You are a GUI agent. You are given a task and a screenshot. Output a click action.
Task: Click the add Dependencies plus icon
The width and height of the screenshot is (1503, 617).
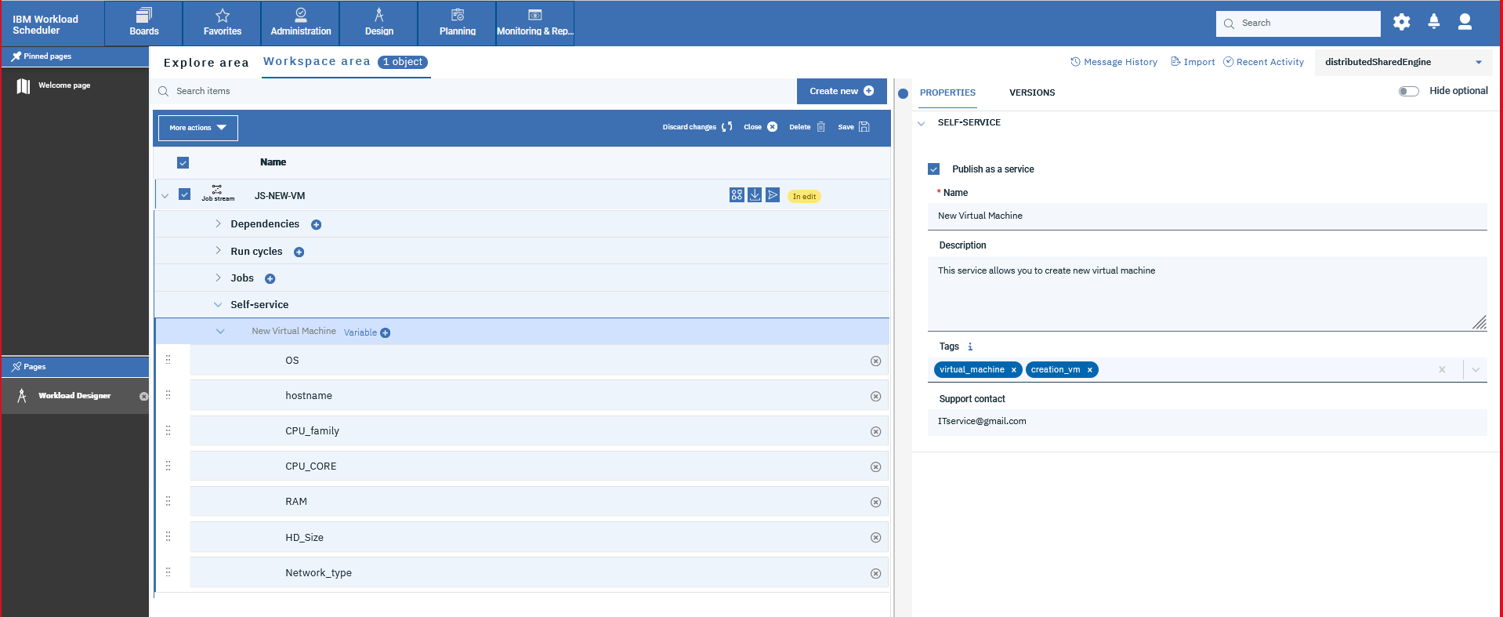[x=317, y=225]
